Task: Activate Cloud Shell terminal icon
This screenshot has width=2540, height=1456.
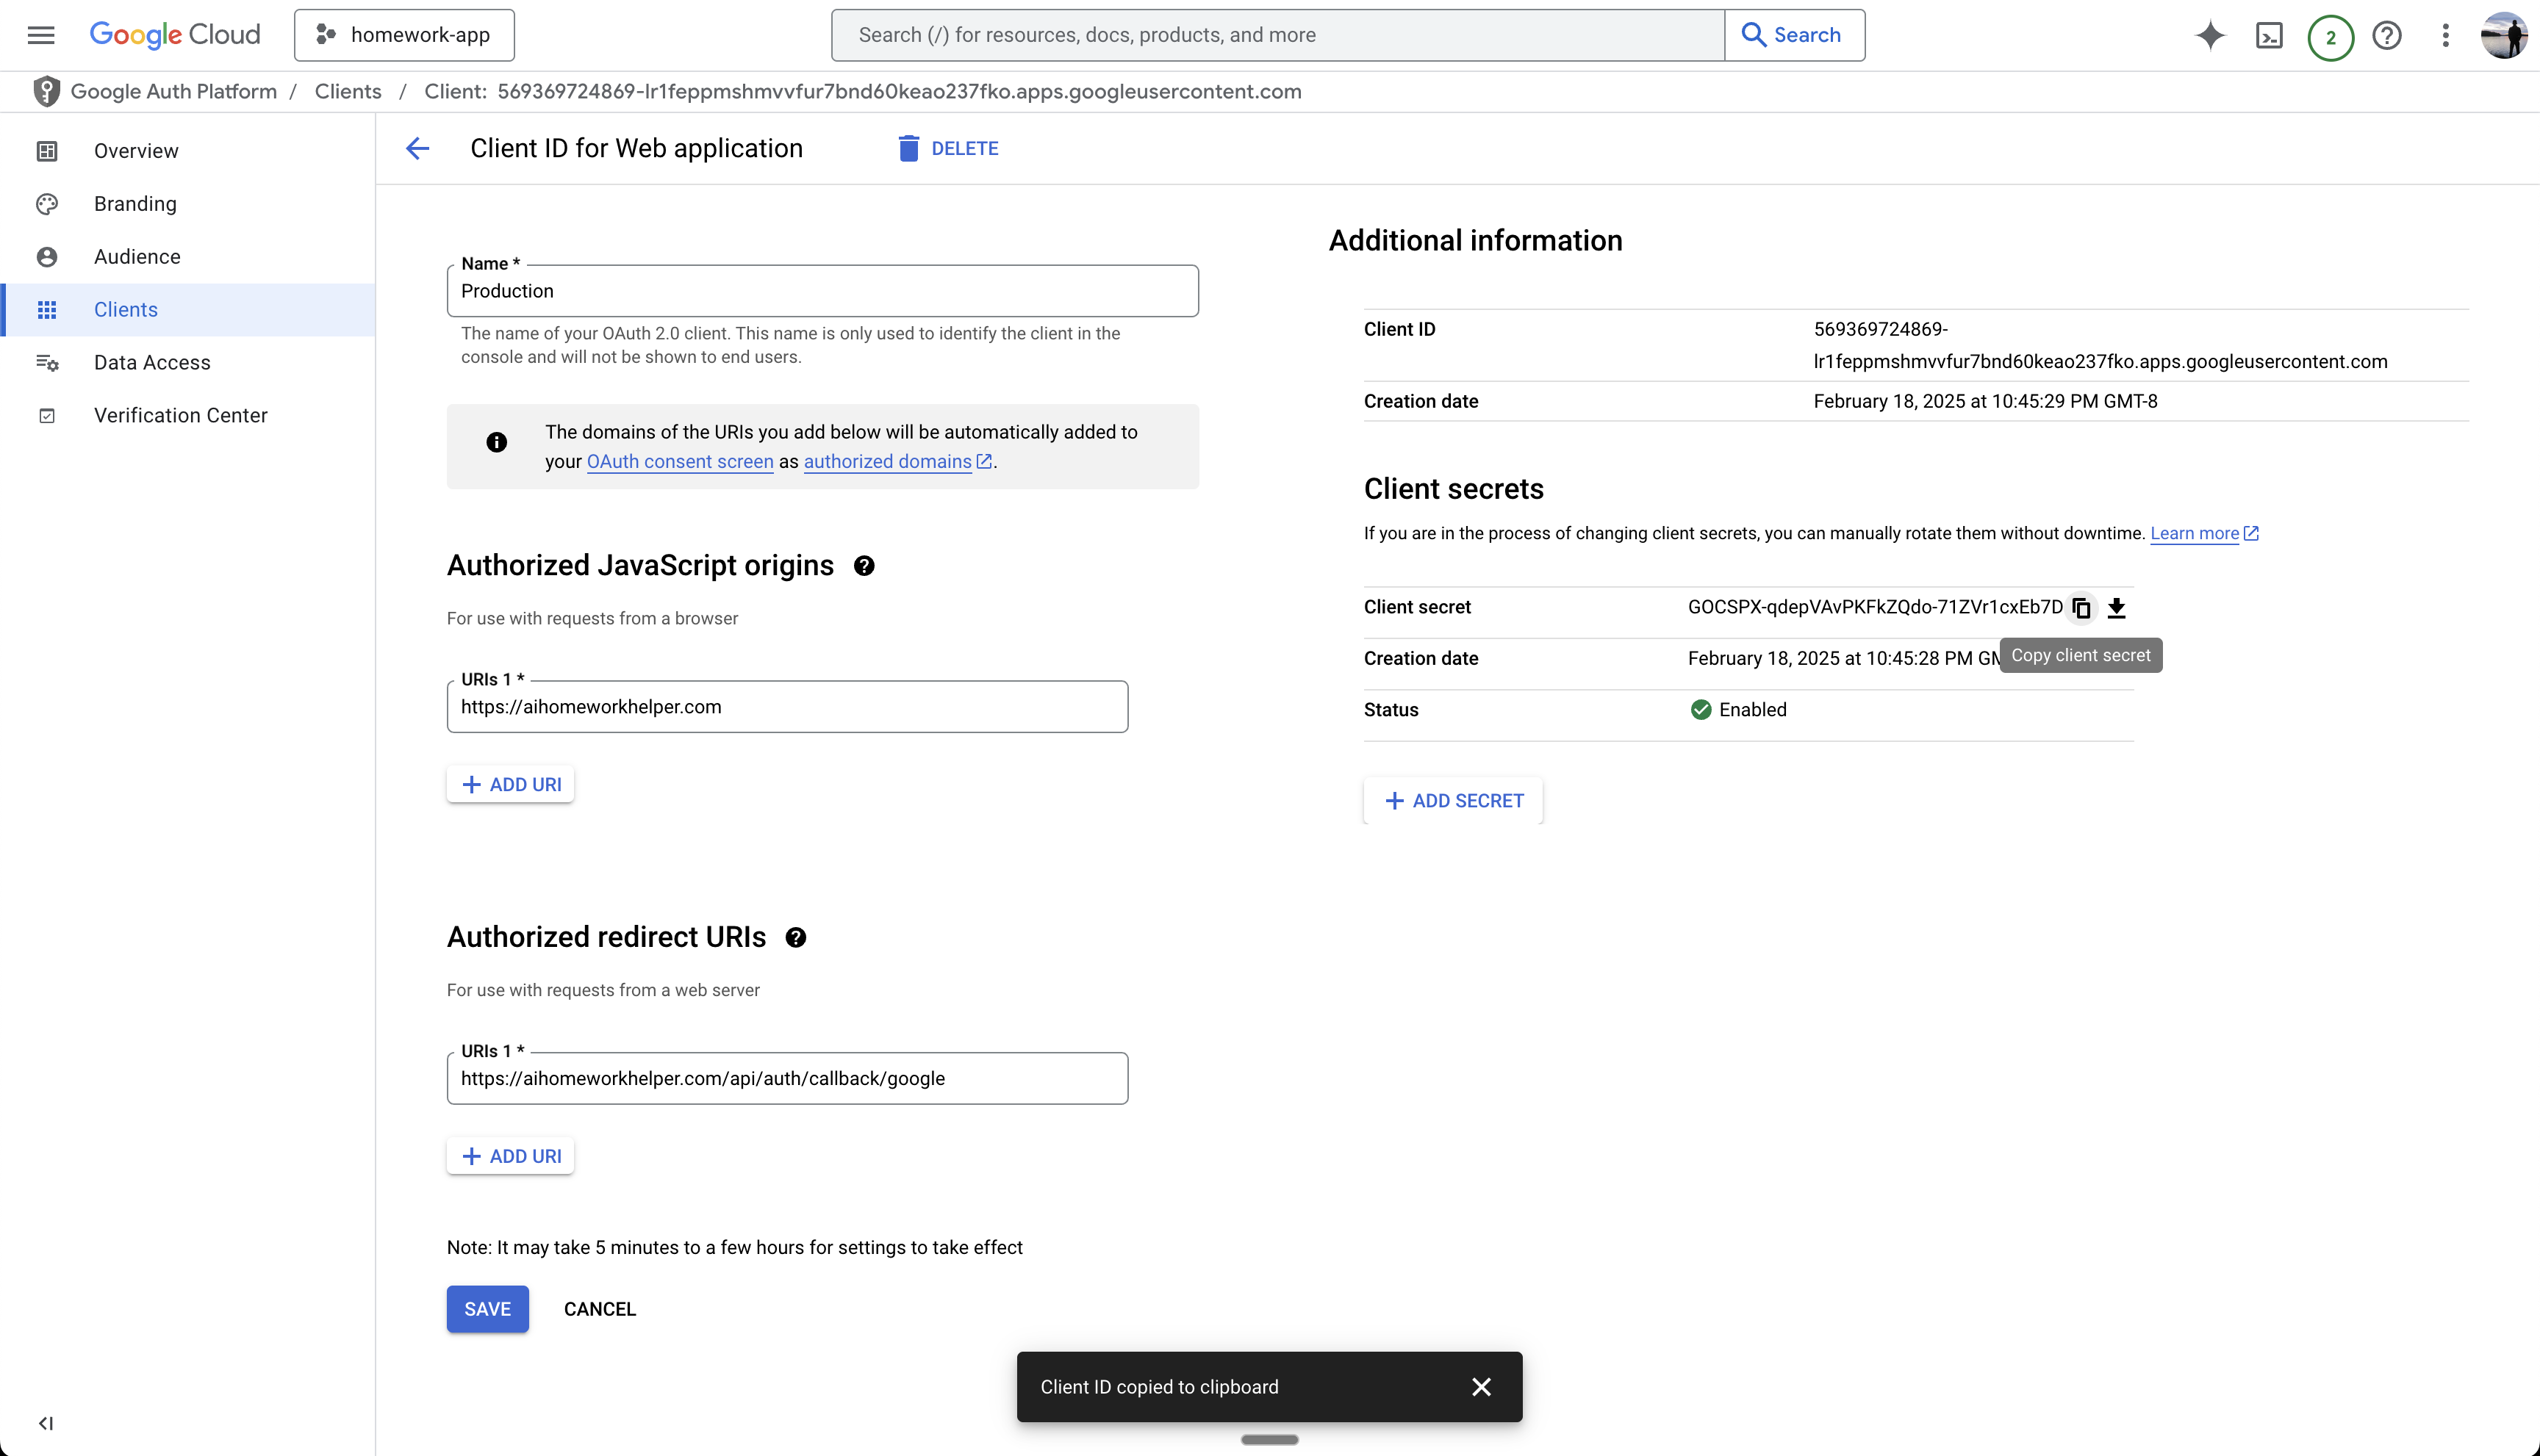Action: [2269, 36]
